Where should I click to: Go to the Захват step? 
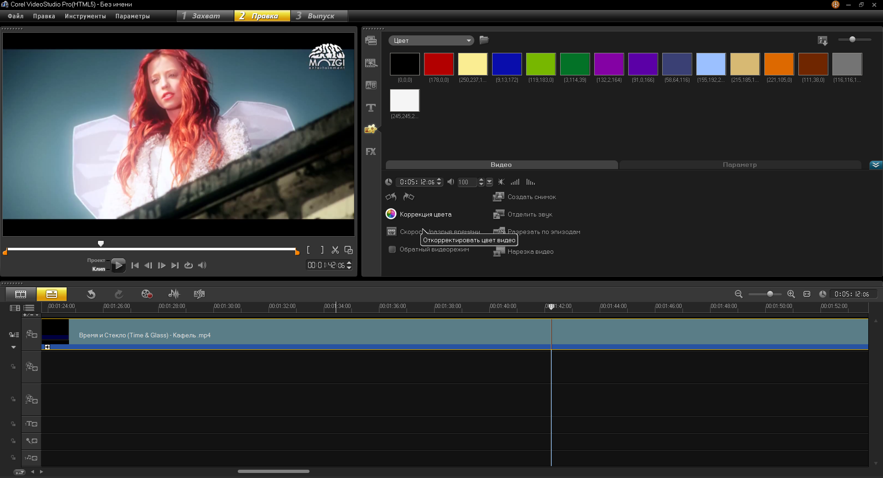[205, 16]
